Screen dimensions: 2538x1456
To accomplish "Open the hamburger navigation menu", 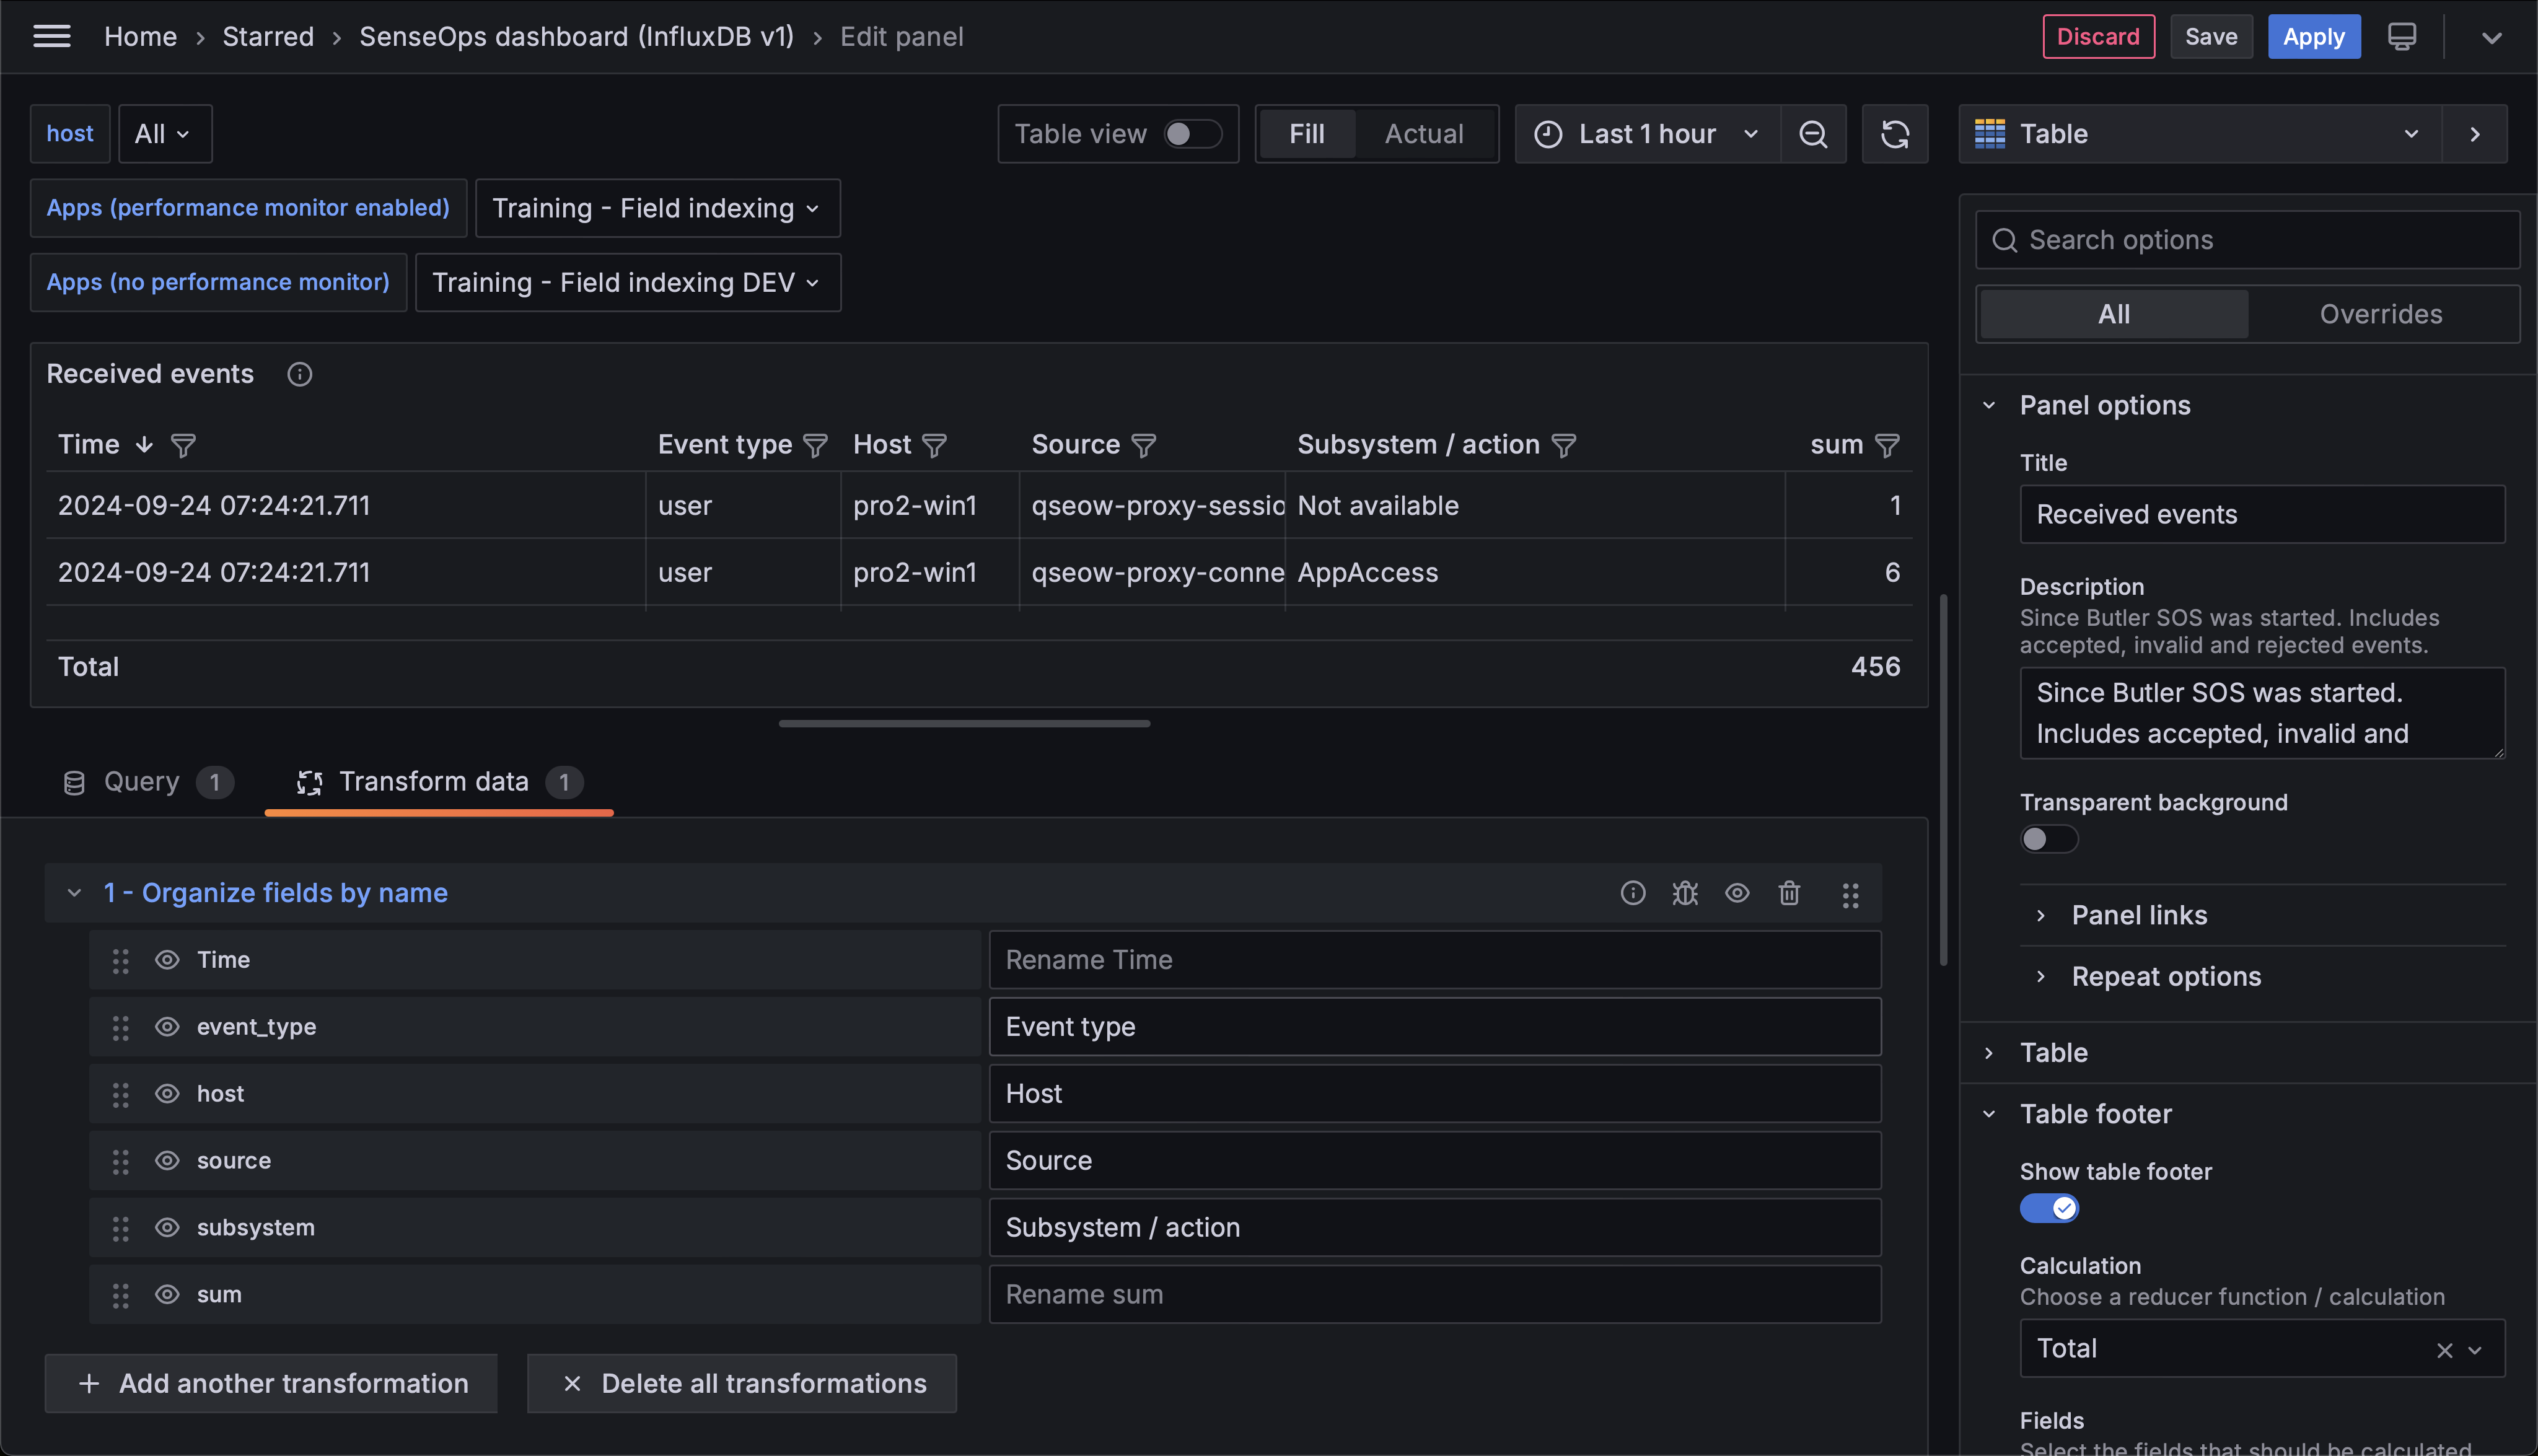I will click(x=51, y=37).
